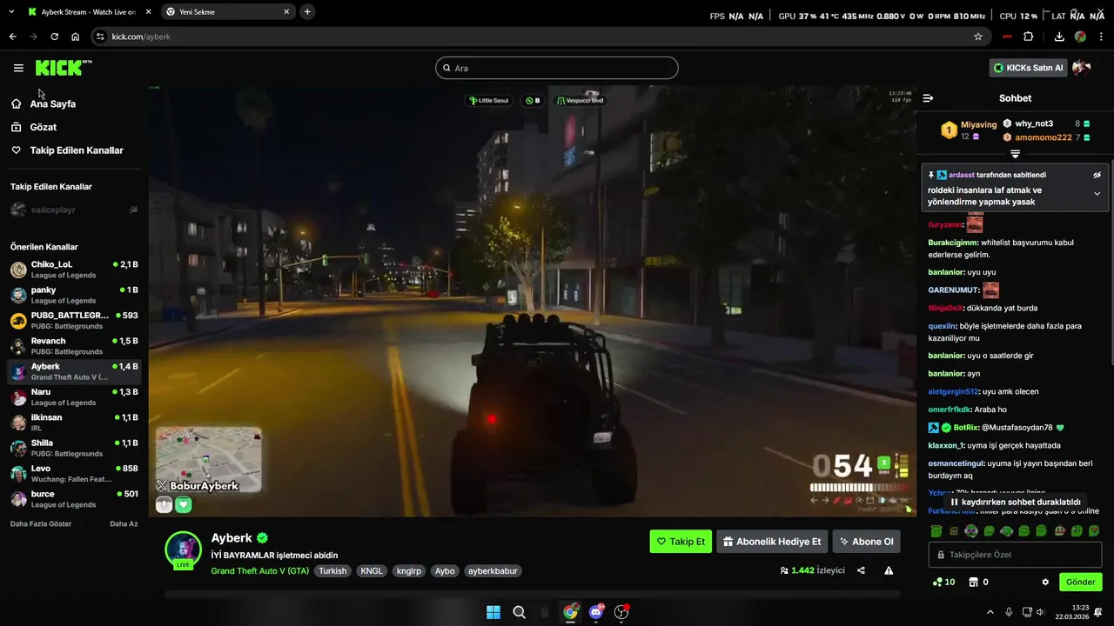The width and height of the screenshot is (1114, 626).
Task: Pick the first green emote in chat row
Action: click(936, 530)
